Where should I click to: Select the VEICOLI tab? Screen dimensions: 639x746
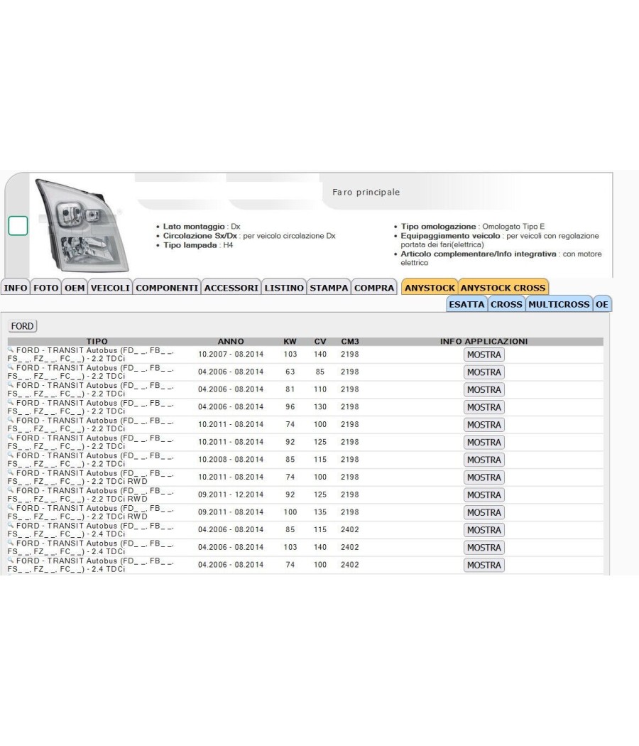(x=110, y=287)
